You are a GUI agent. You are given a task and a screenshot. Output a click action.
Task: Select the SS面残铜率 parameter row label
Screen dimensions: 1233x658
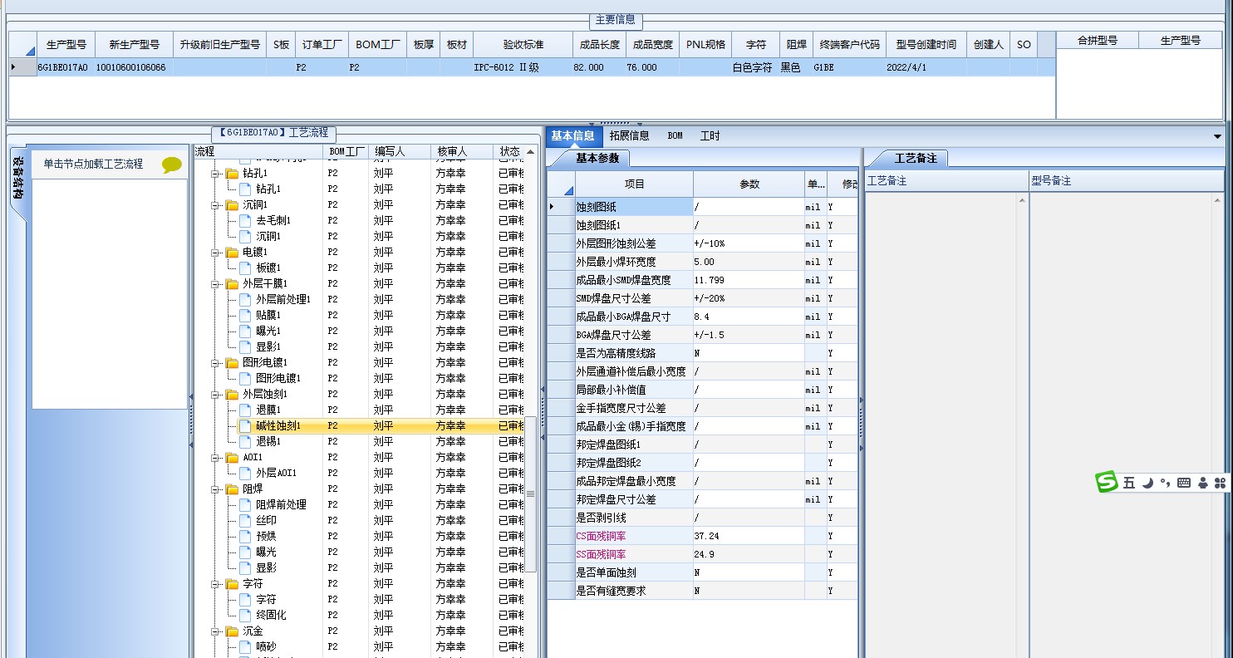point(634,554)
